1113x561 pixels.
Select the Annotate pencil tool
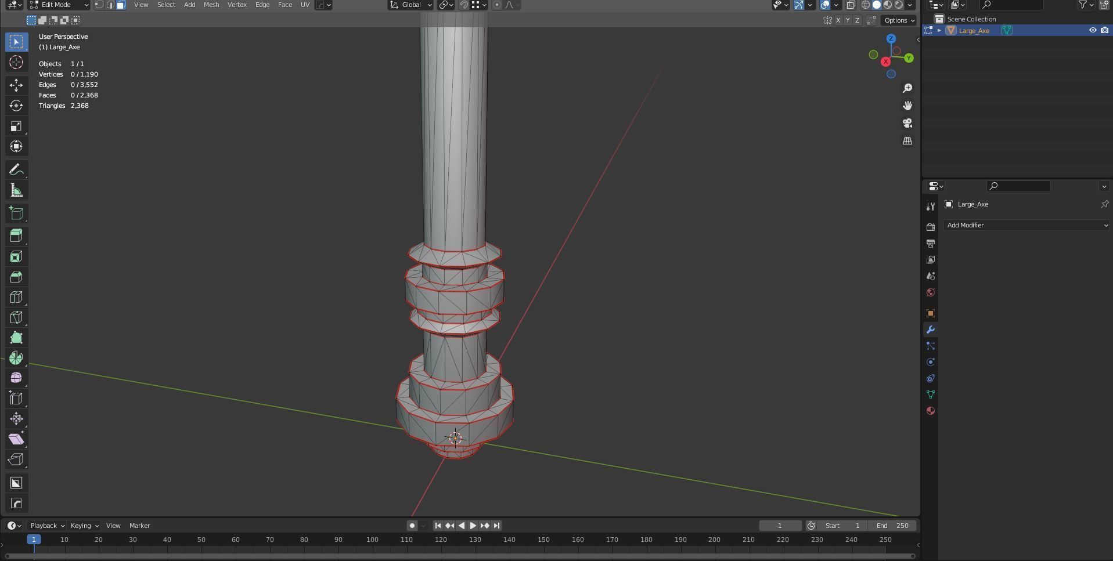click(x=16, y=169)
